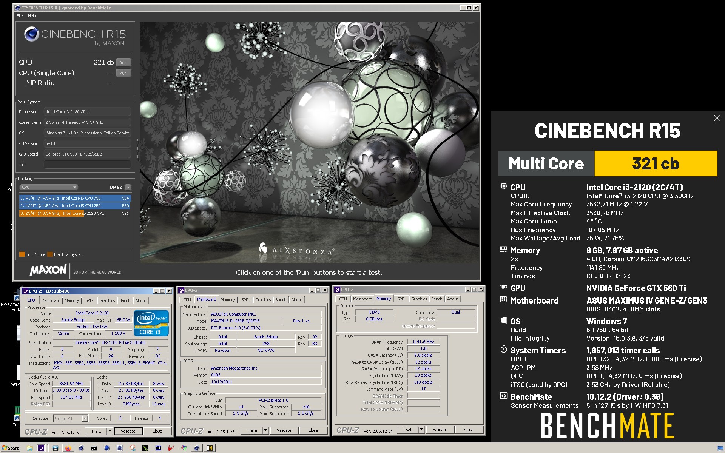Screen dimensions: 725x453
Task: Click the Cinebench taskbar icon beside BM
Action: (x=197, y=448)
